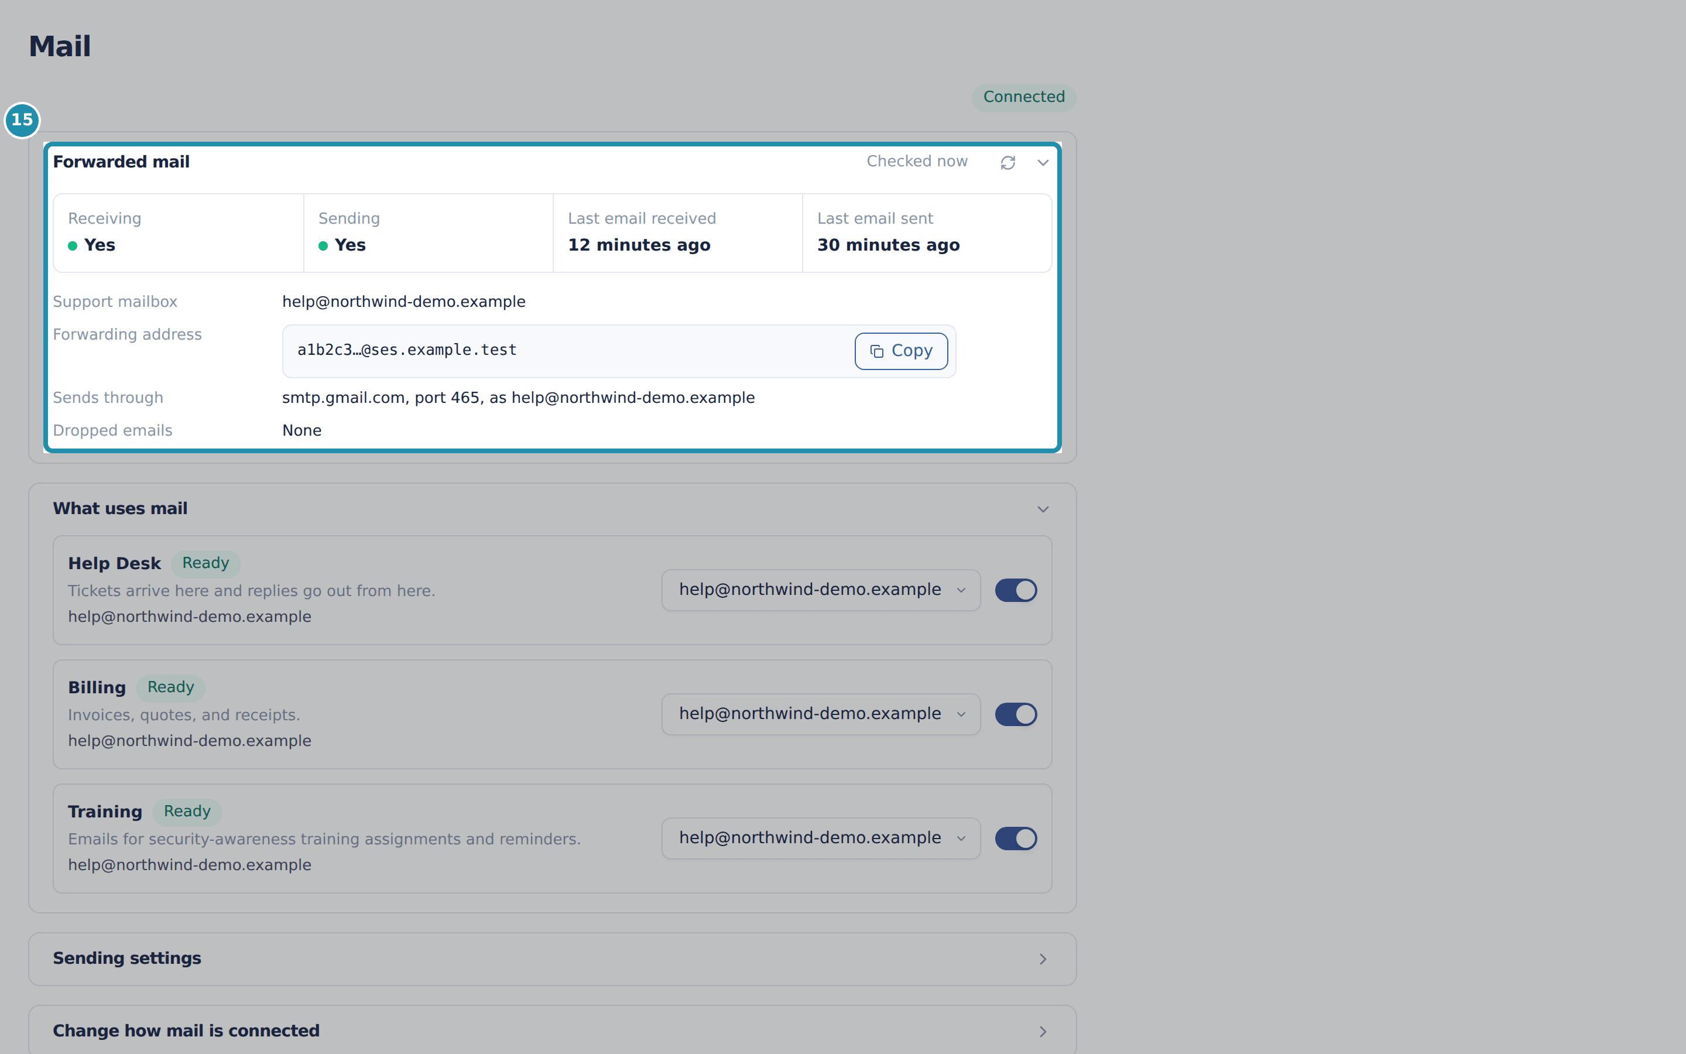The width and height of the screenshot is (1686, 1054).
Task: Expand the Sending settings section
Action: click(x=553, y=959)
